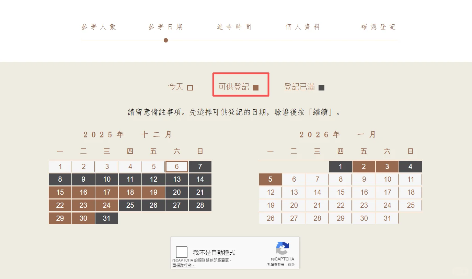The height and width of the screenshot is (279, 472).
Task: Click the outlined square beside 今天
Action: coord(191,87)
